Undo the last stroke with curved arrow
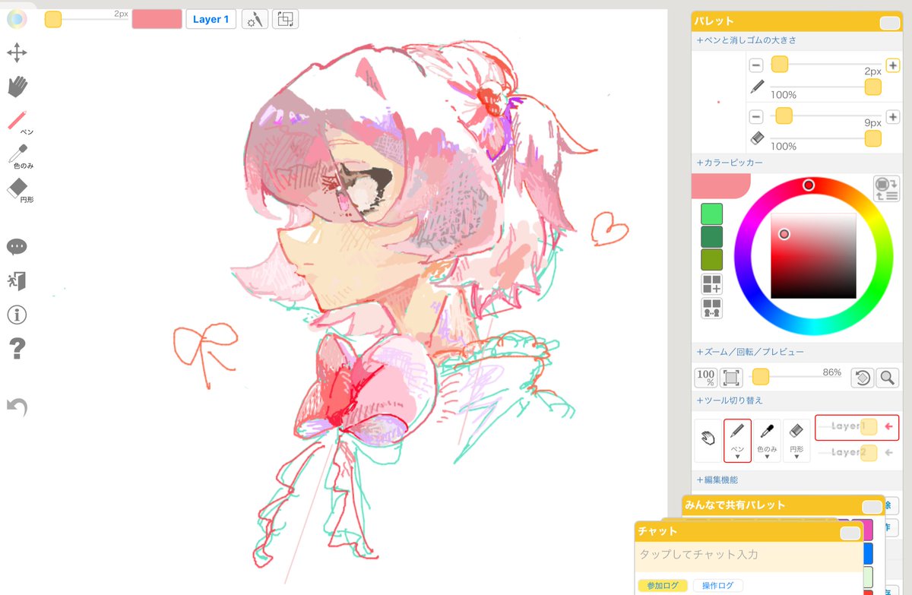912x595 pixels. (17, 407)
